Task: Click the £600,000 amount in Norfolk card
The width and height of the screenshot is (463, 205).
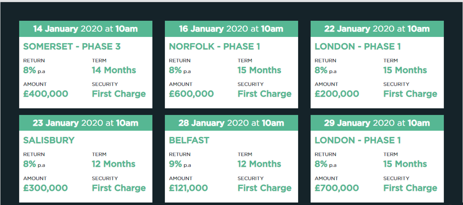Action: point(191,94)
